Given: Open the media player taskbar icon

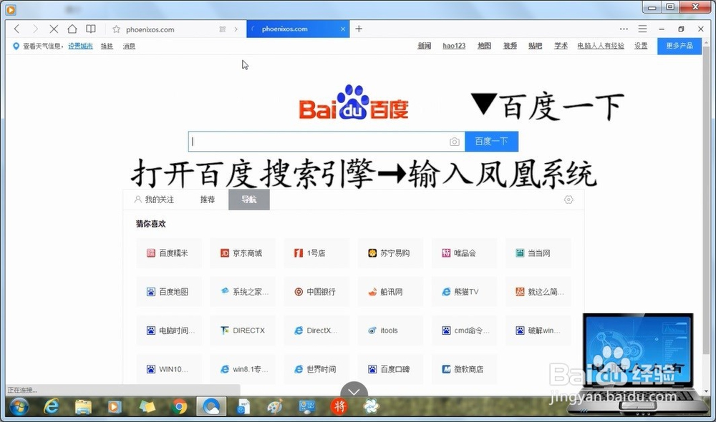Looking at the screenshot, I should click(x=114, y=406).
